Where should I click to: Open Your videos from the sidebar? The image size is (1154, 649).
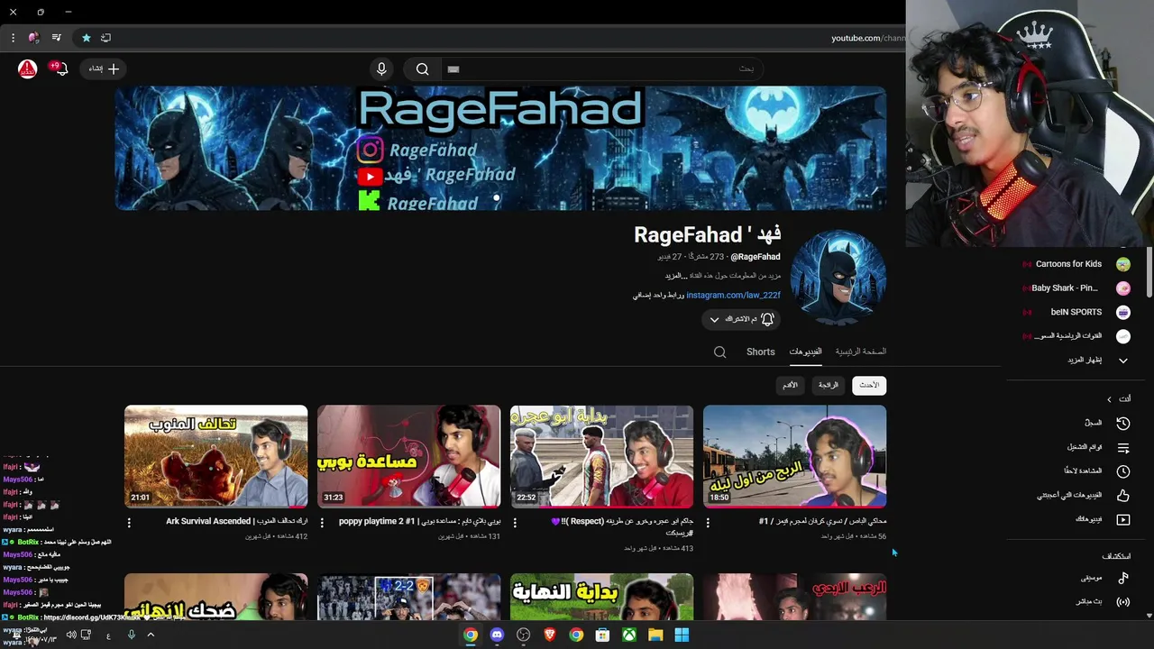click(1102, 519)
